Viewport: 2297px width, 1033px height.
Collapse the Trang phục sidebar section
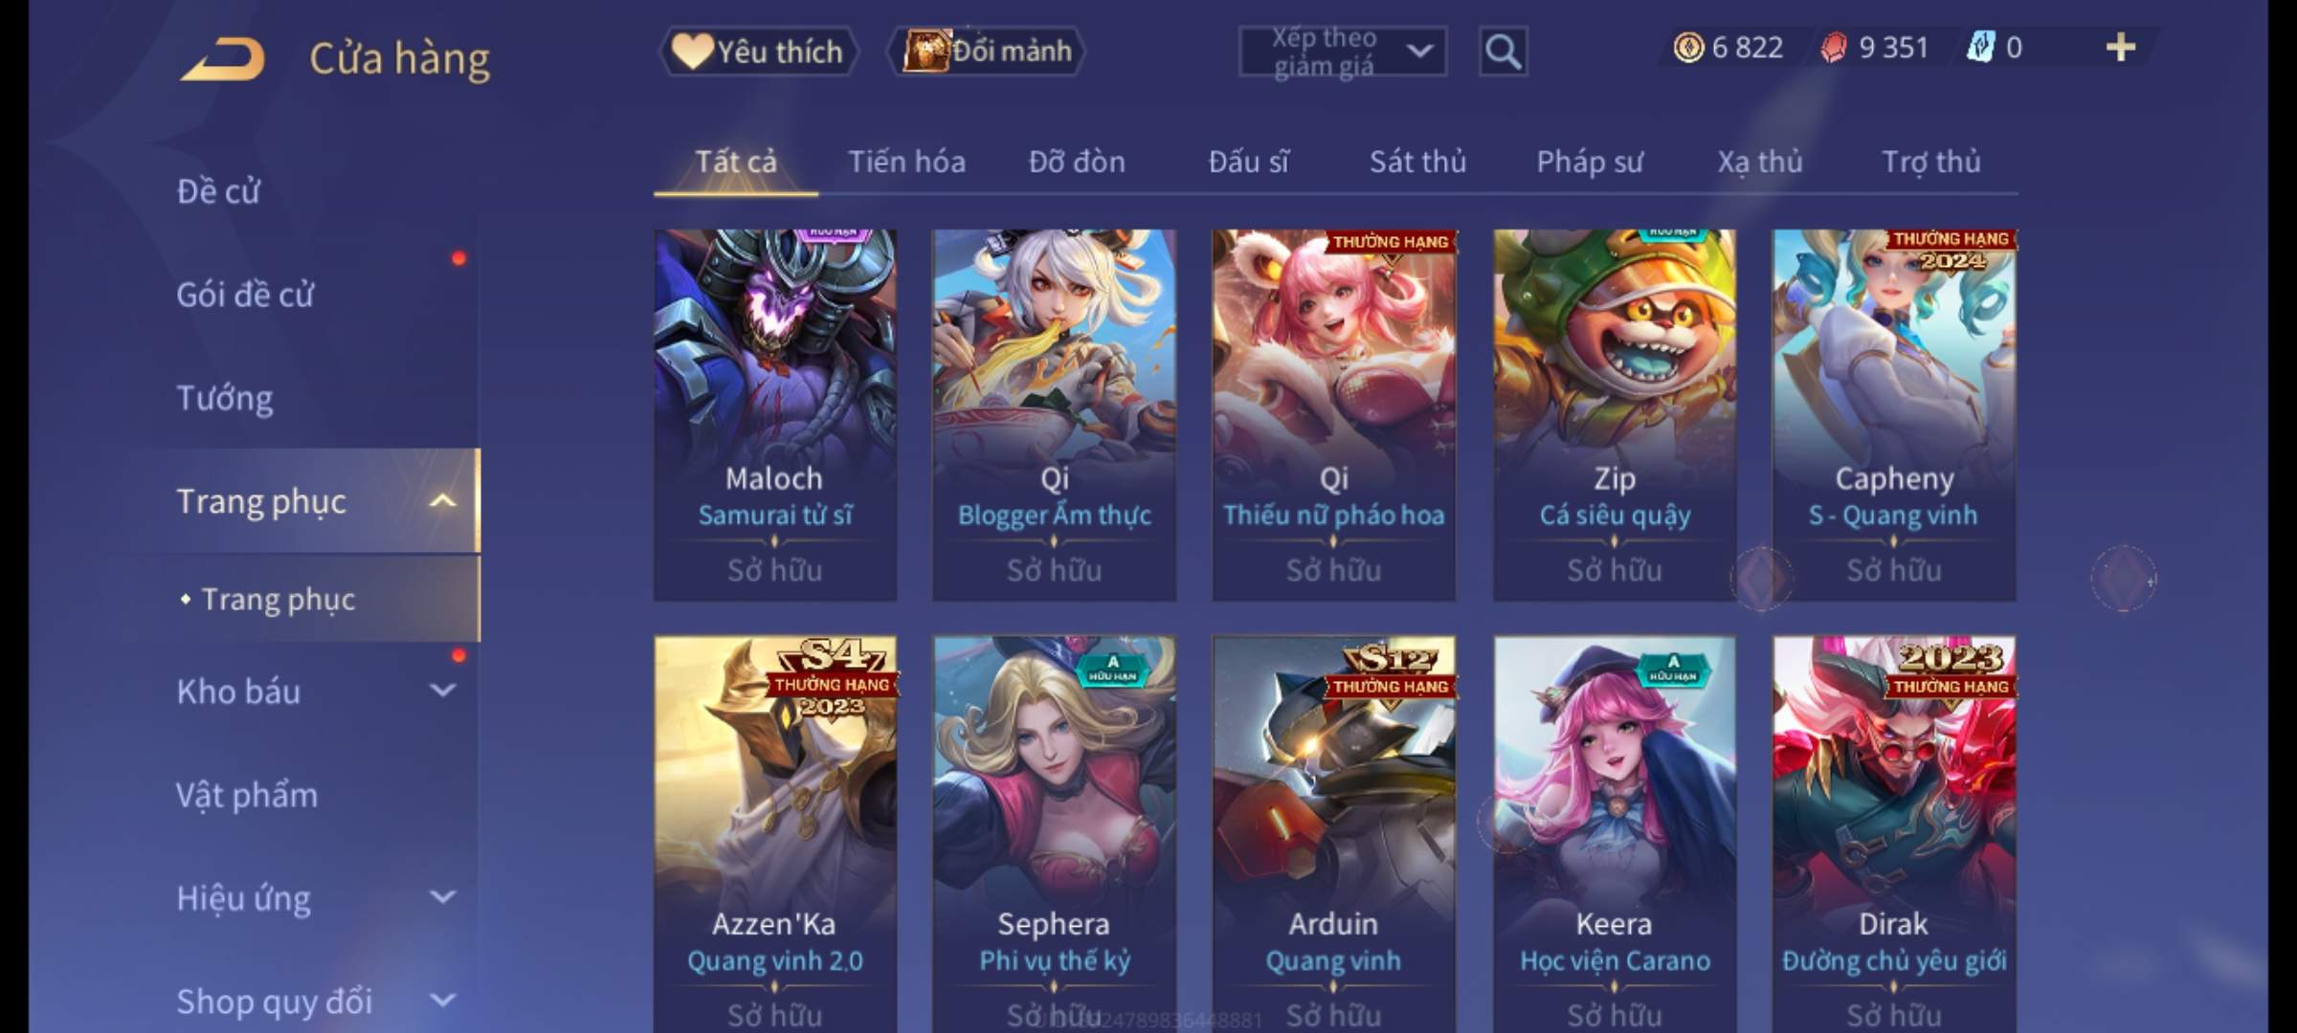tap(443, 501)
